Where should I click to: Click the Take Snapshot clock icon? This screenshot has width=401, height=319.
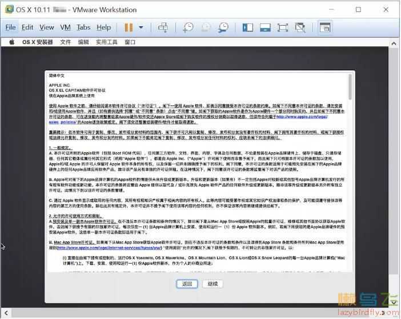pyautogui.click(x=189, y=27)
